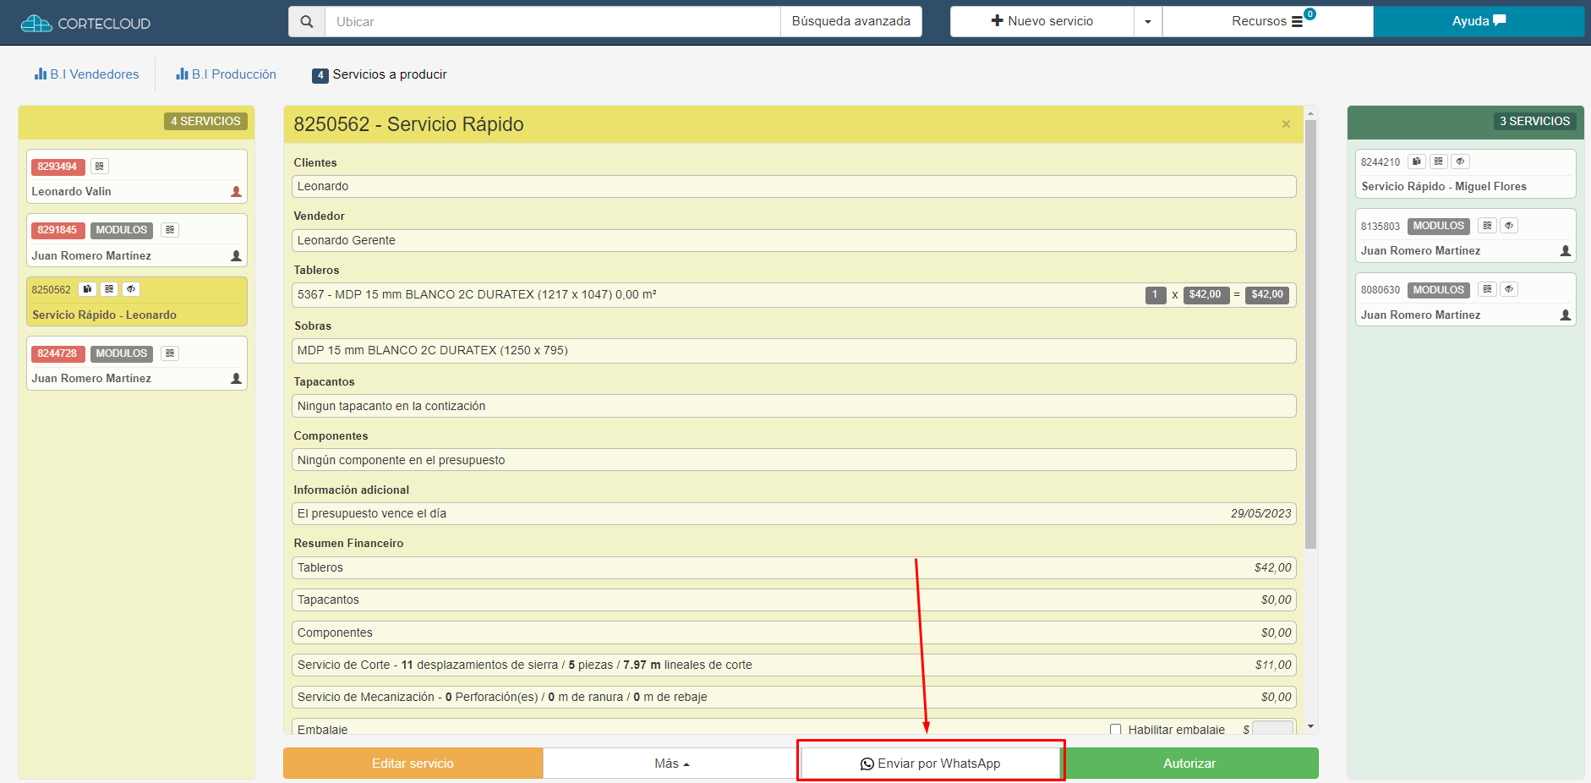Click the Ubicar search field
Screen dimensions: 1591x783
point(553,21)
